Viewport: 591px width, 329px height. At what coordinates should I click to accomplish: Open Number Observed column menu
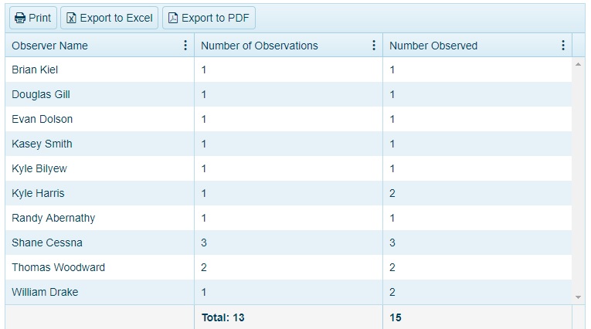tap(563, 46)
